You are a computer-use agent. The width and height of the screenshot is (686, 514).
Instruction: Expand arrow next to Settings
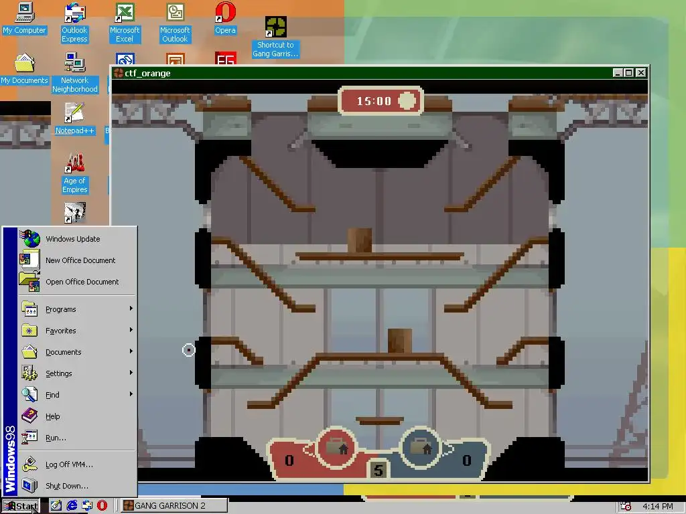131,373
